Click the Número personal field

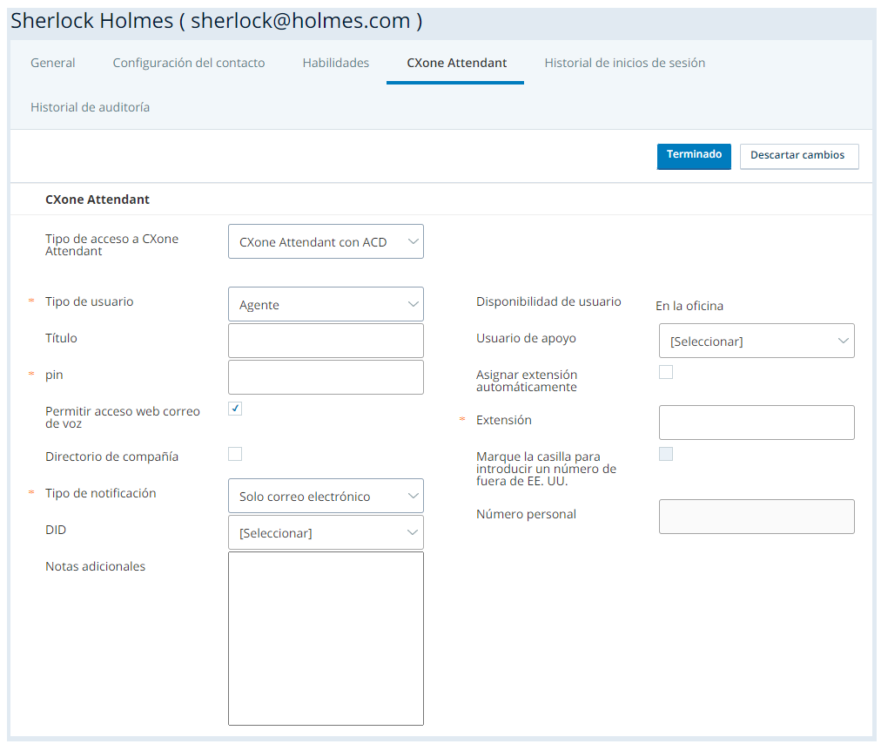pyautogui.click(x=757, y=517)
